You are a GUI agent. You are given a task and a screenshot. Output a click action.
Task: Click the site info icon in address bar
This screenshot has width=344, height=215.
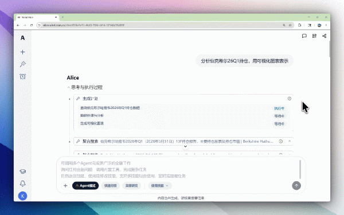pyautogui.click(x=39, y=25)
